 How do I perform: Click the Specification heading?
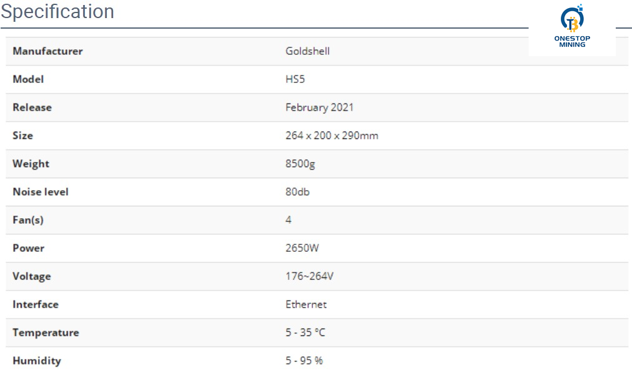click(x=57, y=11)
